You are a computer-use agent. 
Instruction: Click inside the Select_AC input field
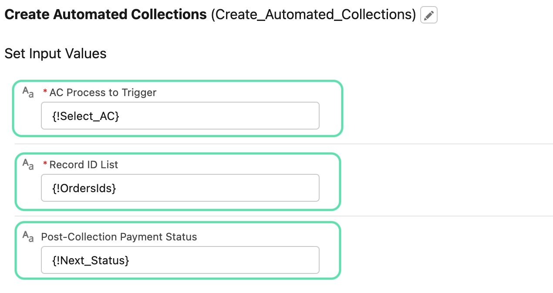[180, 115]
